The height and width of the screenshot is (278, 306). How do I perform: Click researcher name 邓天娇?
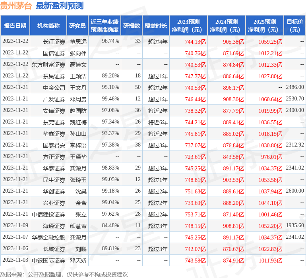point(78,260)
